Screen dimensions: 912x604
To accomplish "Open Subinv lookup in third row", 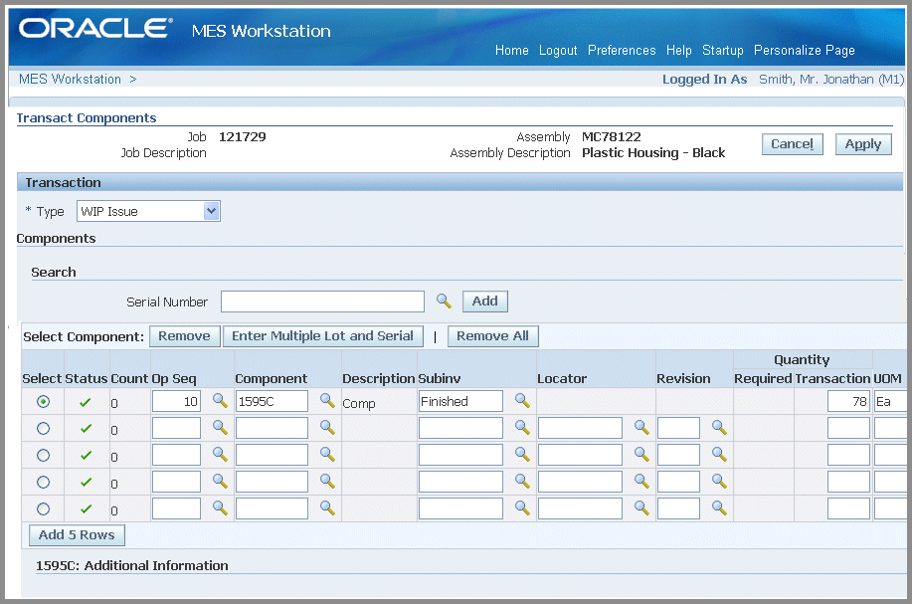I will click(x=522, y=454).
